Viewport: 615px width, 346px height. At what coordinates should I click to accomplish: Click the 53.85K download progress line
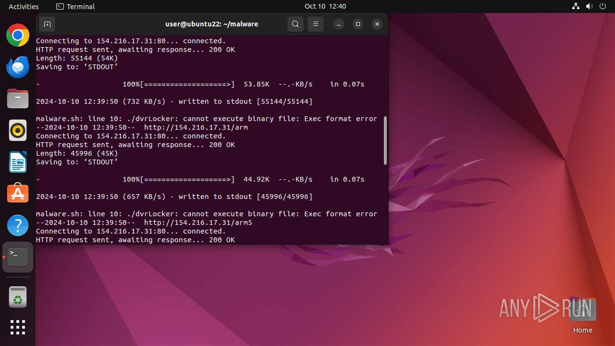[x=200, y=84]
